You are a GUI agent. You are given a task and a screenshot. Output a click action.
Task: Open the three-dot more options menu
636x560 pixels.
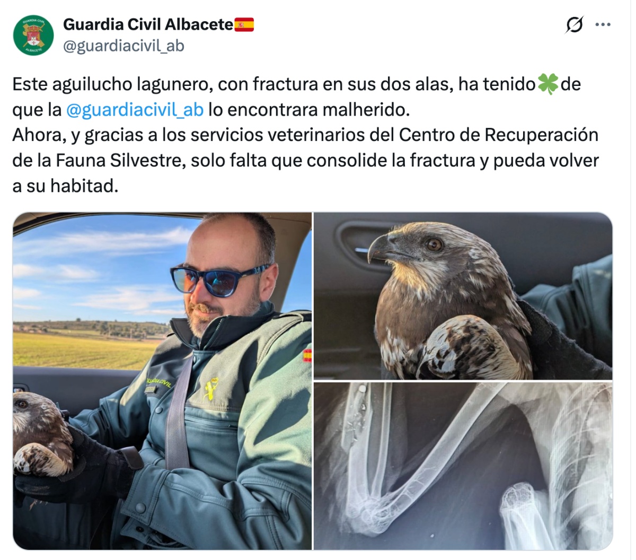click(x=603, y=24)
